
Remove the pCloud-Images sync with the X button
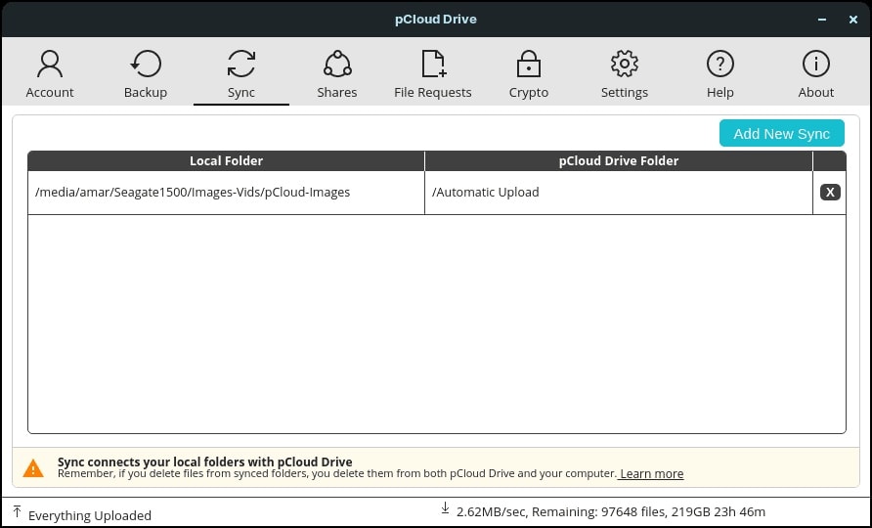coord(830,192)
